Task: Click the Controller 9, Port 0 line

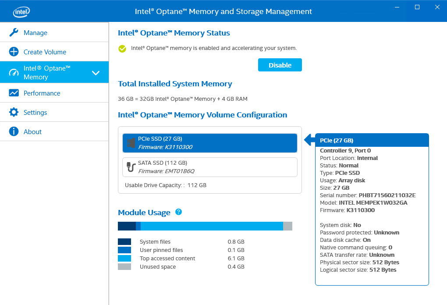Action: point(345,150)
